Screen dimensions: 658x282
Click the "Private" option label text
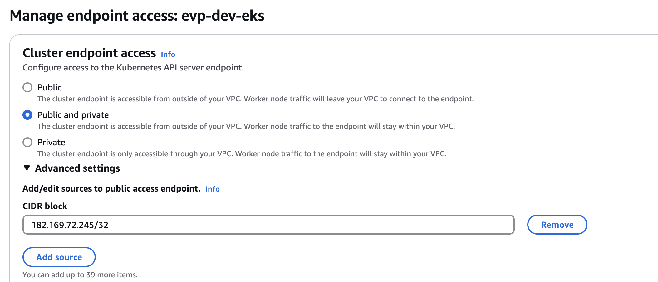(x=52, y=142)
